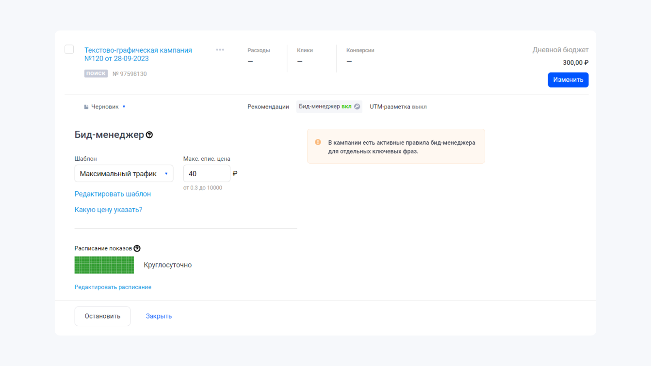This screenshot has width=651, height=366.
Task: Click the help icon next to Бид-менеджер heading
Action: coord(149,135)
